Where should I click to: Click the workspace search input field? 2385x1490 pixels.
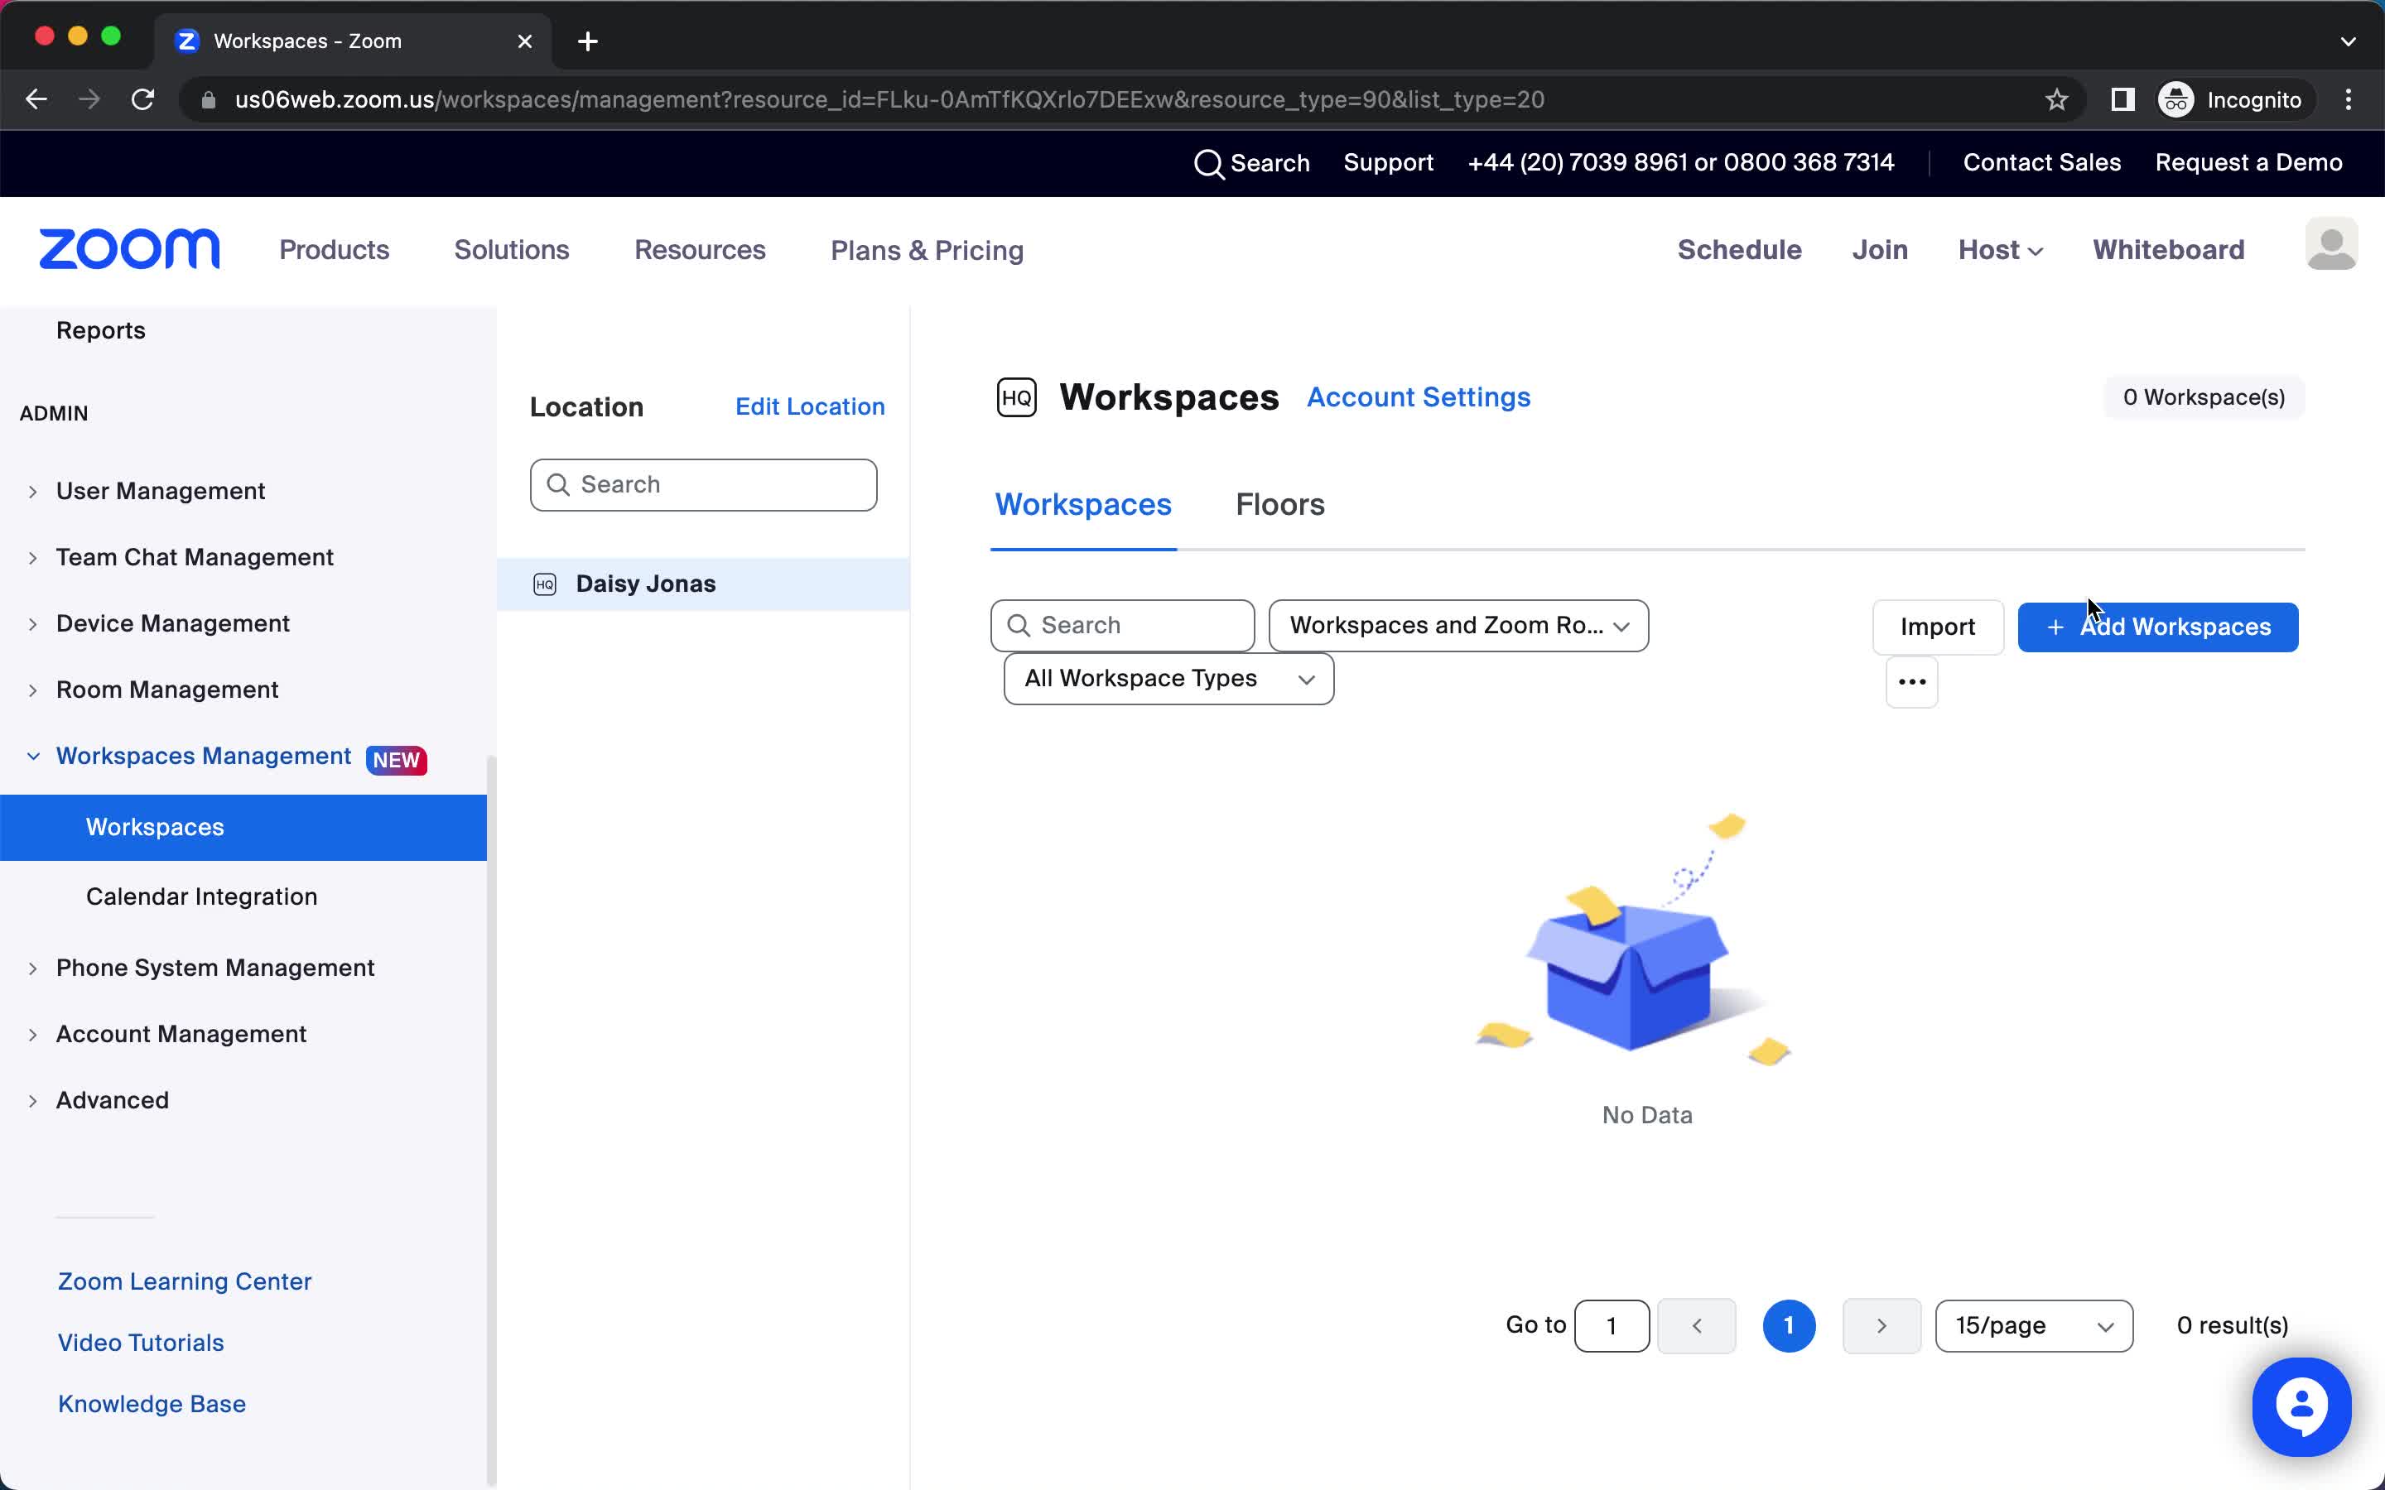1121,625
